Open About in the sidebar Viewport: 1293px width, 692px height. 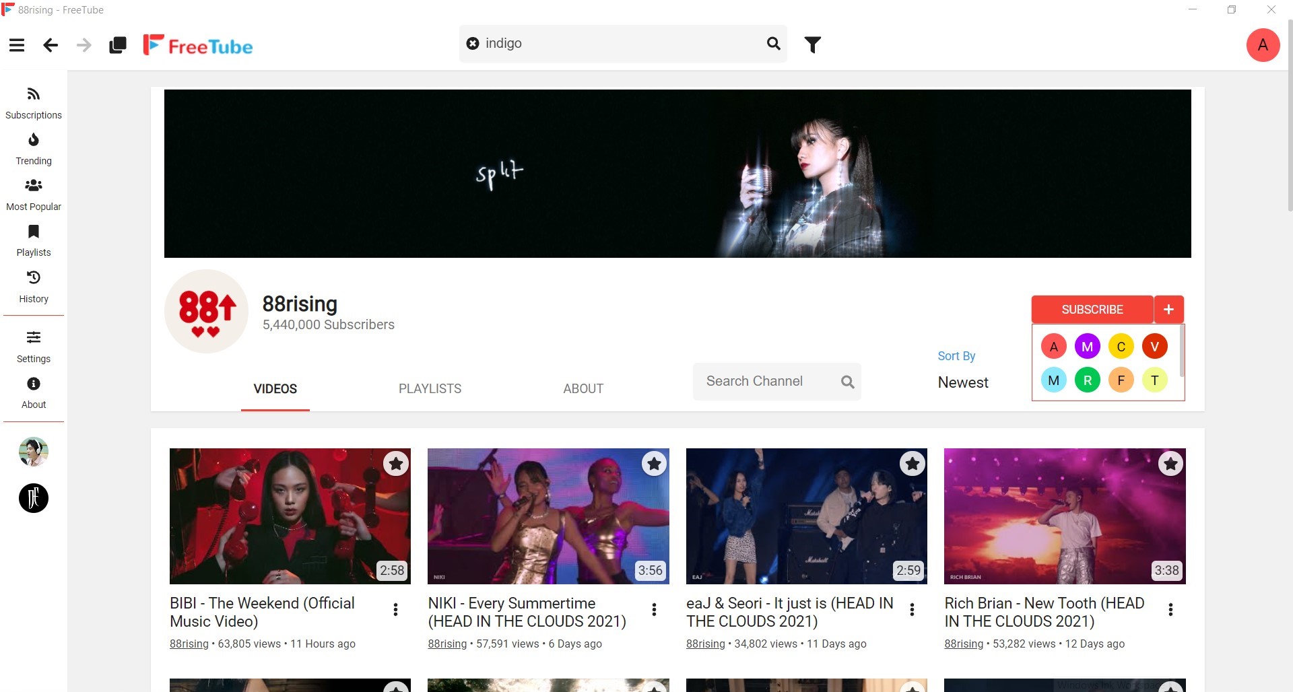34,393
